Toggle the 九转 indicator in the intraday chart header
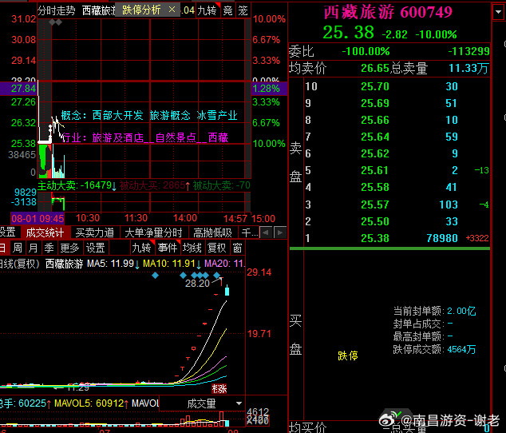The height and width of the screenshot is (433, 506). (x=208, y=10)
